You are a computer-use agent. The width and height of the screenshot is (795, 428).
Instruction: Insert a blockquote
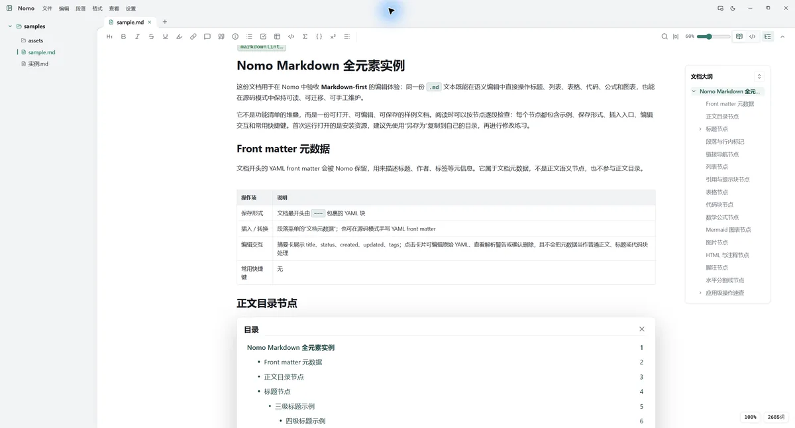tap(221, 36)
